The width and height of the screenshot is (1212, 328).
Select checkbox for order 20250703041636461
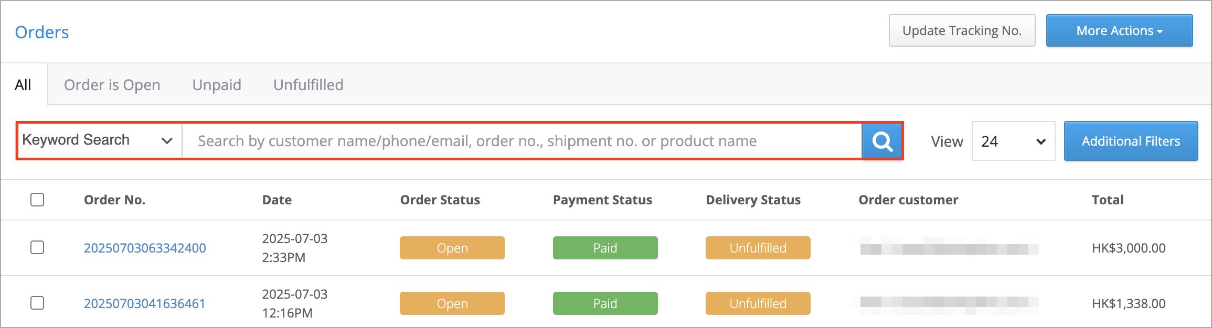(37, 303)
